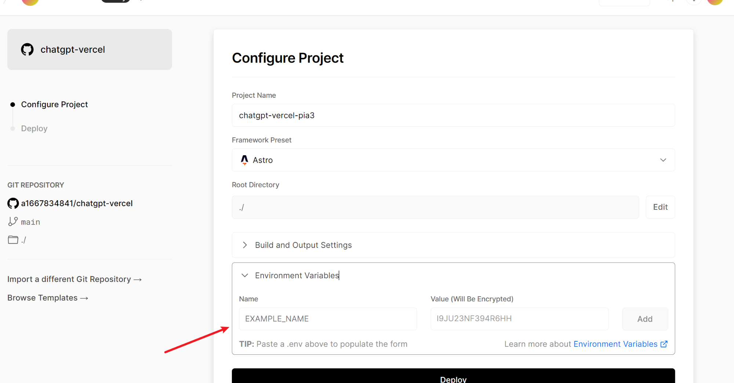This screenshot has width=734, height=383.
Task: Click the main branch label
Action: (30, 222)
